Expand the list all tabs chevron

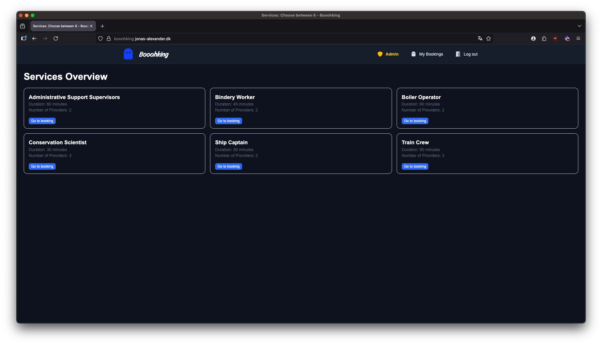click(579, 26)
